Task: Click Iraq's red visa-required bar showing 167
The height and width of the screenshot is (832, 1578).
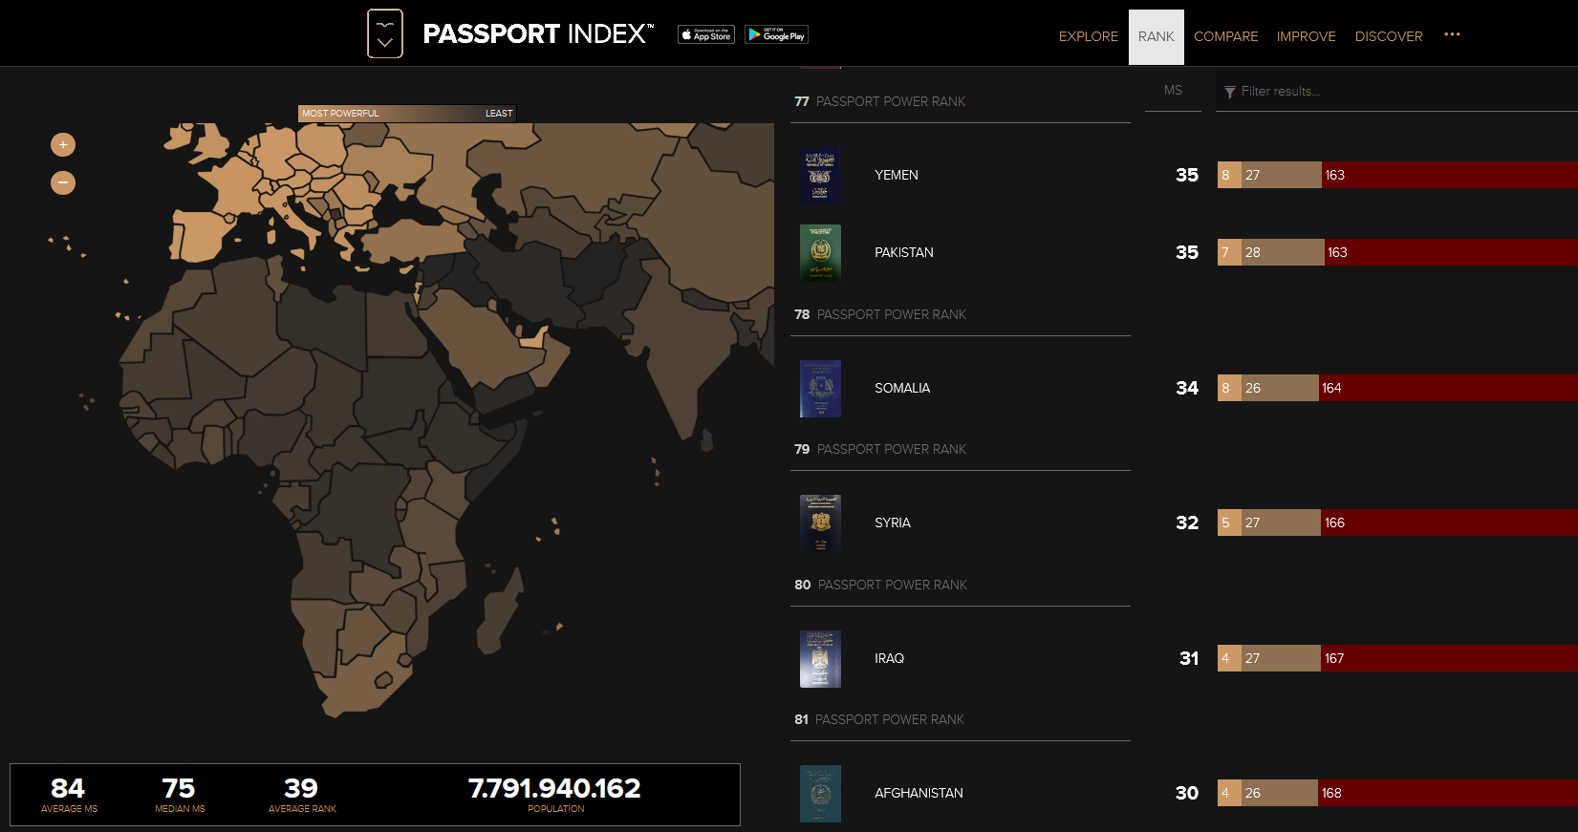Action: tap(1448, 658)
